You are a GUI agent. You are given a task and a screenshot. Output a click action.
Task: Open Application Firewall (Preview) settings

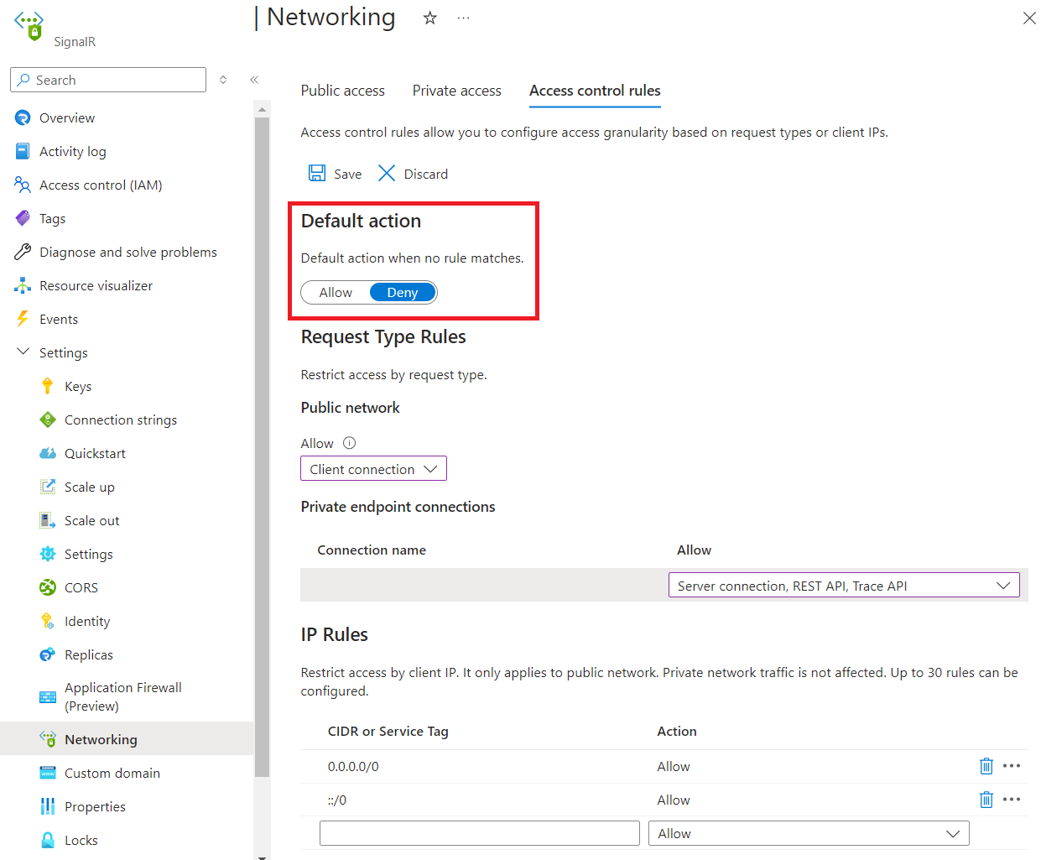point(122,696)
